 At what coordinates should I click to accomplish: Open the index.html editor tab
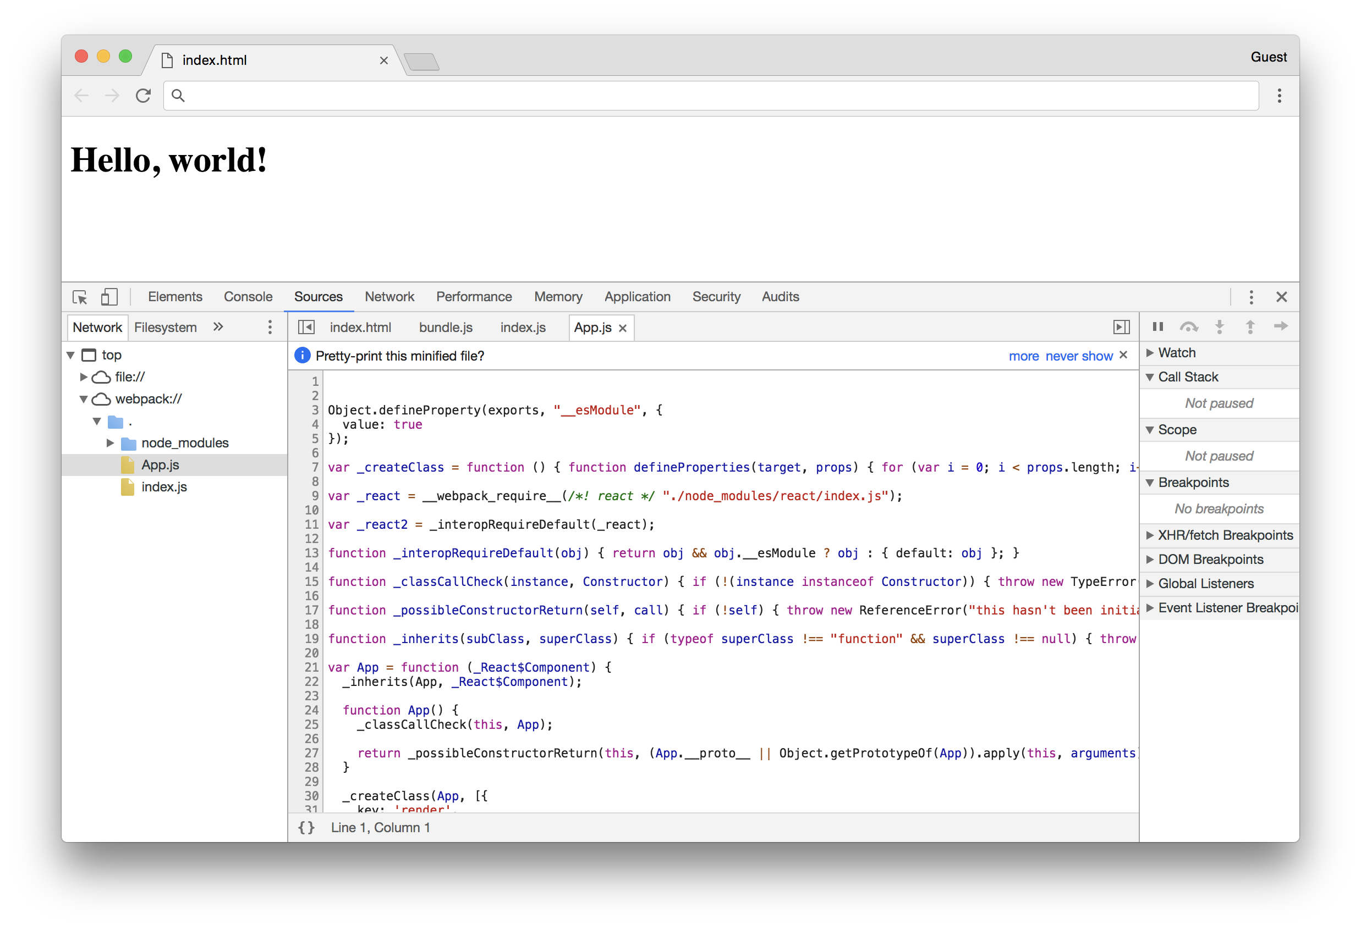360,327
